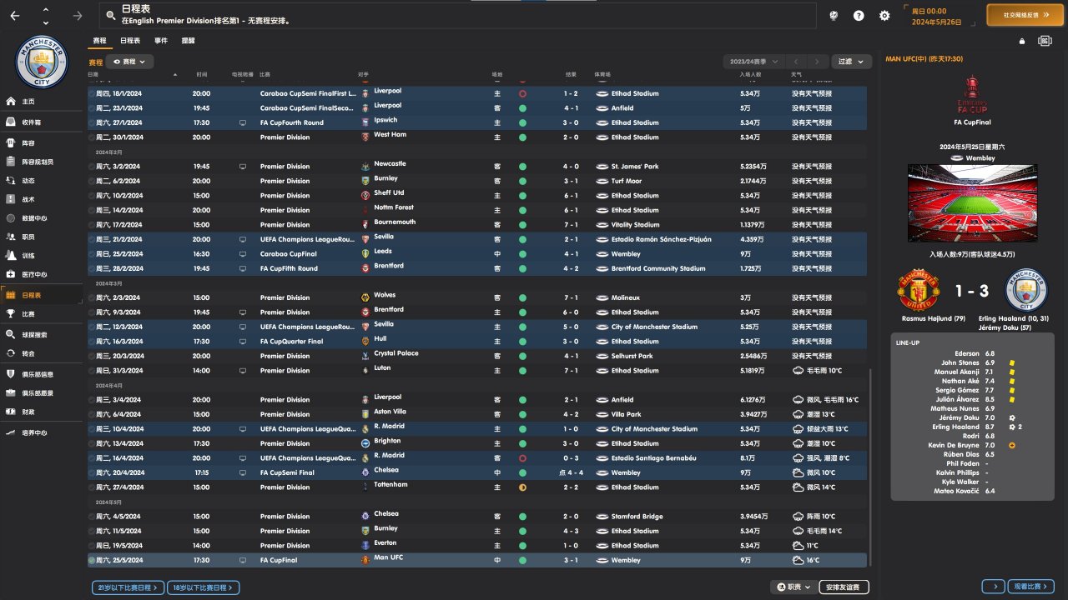
Task: Click the MAN UFC(中) match heading link
Action: [924, 59]
